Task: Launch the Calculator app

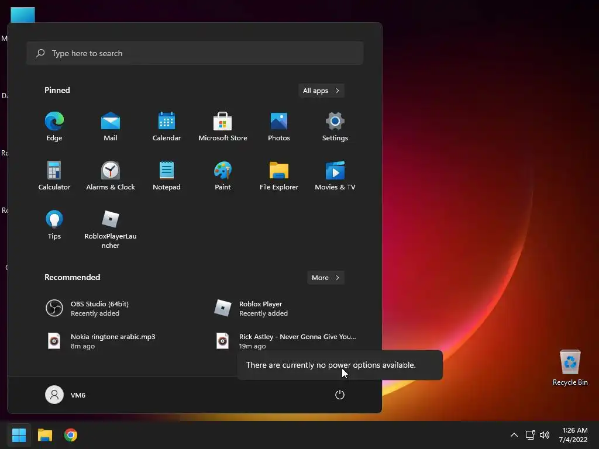Action: tap(54, 175)
